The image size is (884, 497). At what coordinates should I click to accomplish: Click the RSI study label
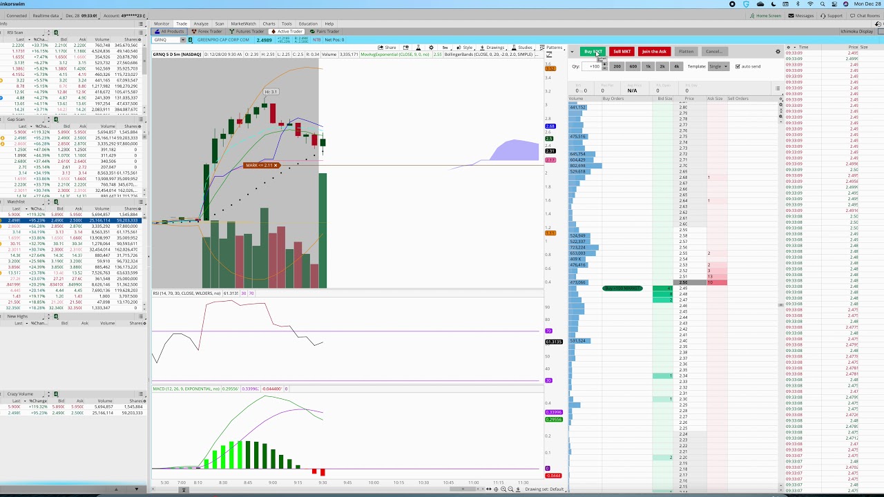click(186, 293)
